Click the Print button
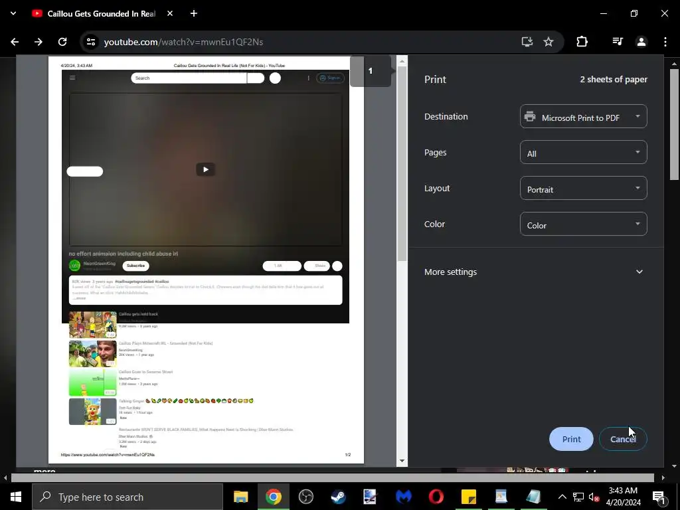Viewport: 680px width, 510px height. 571,439
